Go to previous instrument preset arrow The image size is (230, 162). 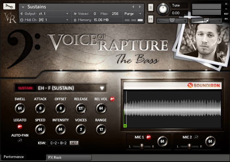(x=133, y=7)
